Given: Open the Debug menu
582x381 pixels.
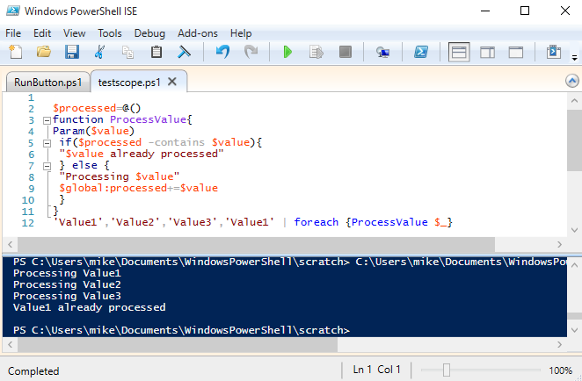Looking at the screenshot, I should (x=149, y=33).
